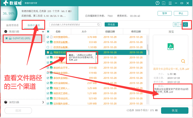Click the 3.25 MB size cell
This screenshot has height=118, width=193.
pos(92,88)
